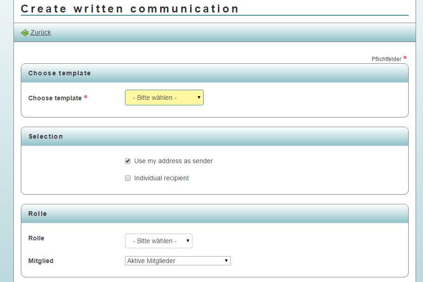423x282 pixels.
Task: Click the red marker beside Pflichtfelder
Action: (405, 58)
